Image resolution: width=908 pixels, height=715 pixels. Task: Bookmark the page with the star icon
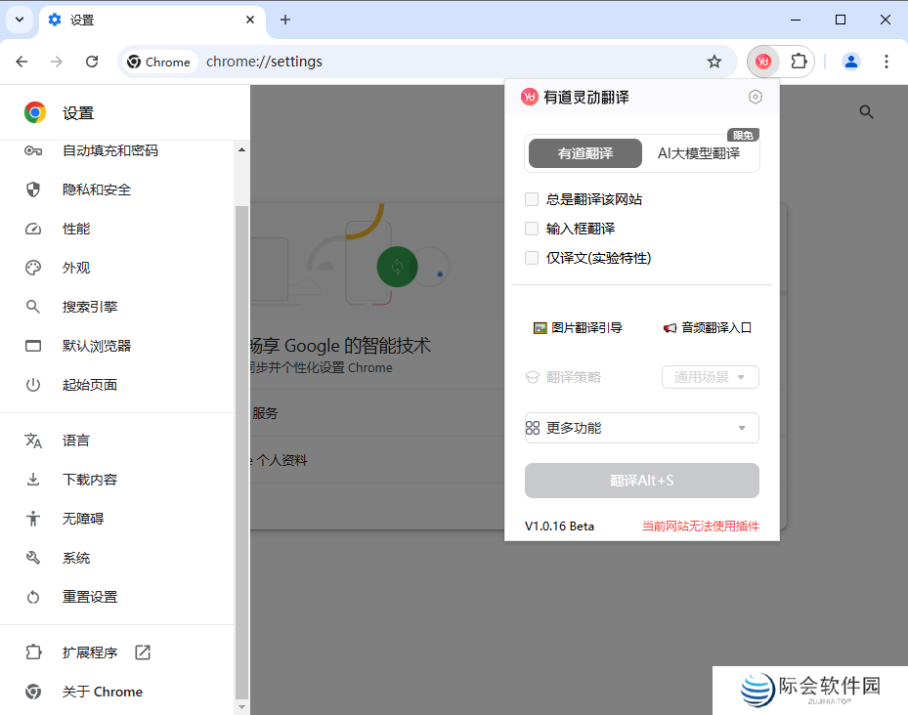[x=714, y=61]
